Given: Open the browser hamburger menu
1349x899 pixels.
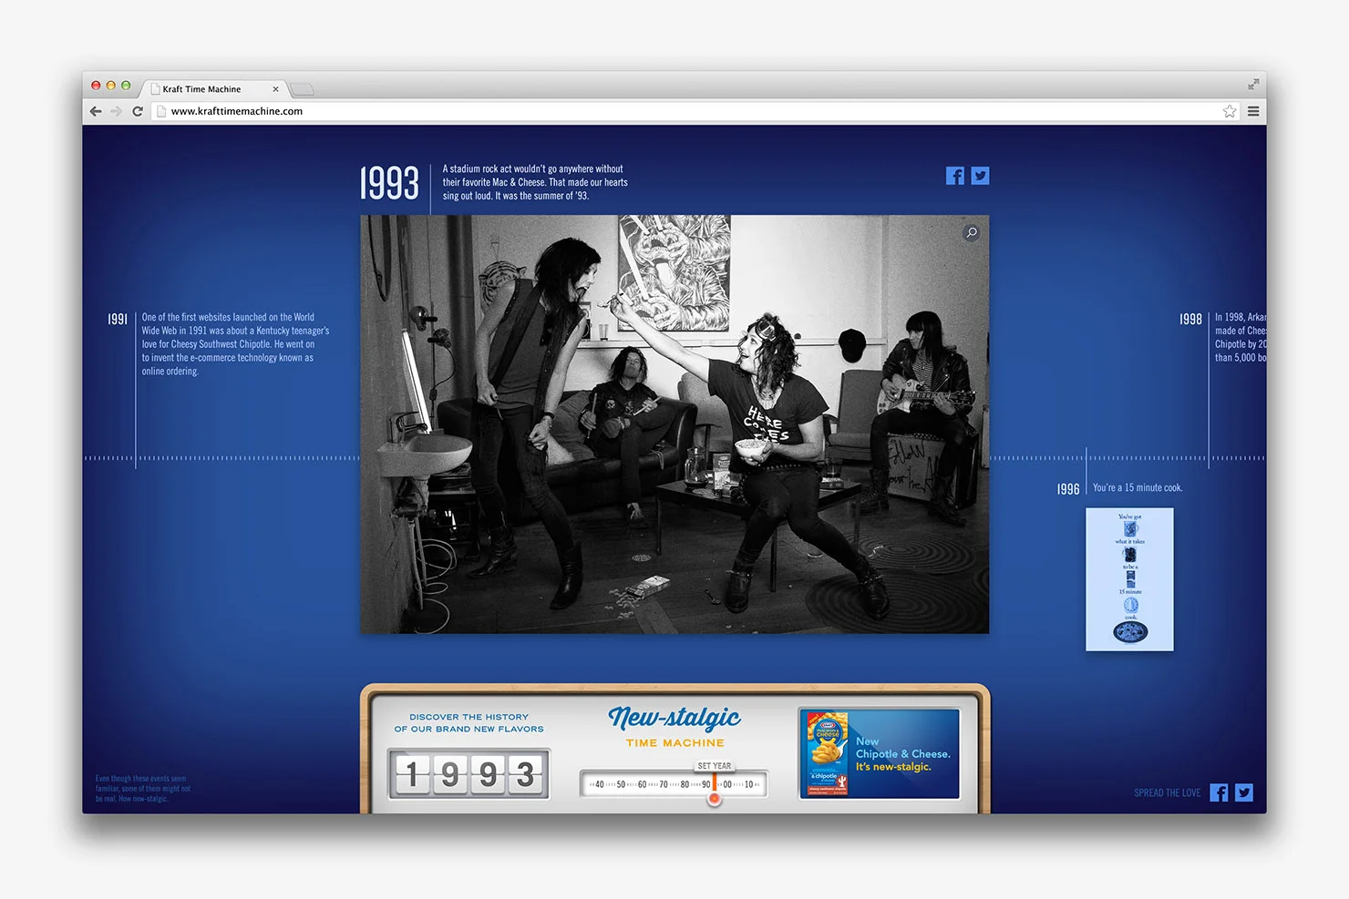Looking at the screenshot, I should pyautogui.click(x=1253, y=111).
